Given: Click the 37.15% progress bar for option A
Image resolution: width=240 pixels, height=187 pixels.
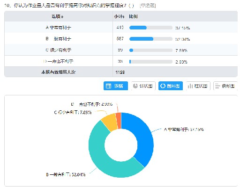Looking at the screenshot, I should point(151,28).
